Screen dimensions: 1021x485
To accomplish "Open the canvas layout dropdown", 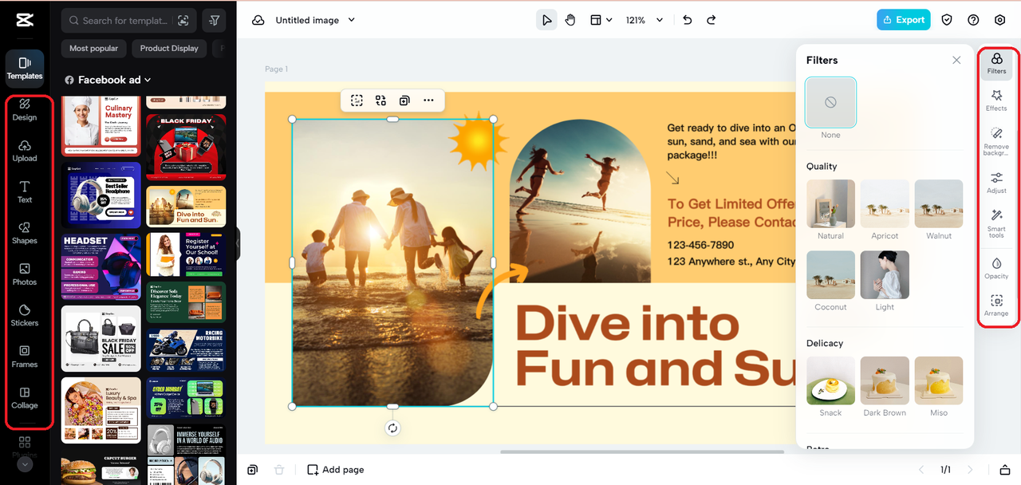I will (x=601, y=20).
